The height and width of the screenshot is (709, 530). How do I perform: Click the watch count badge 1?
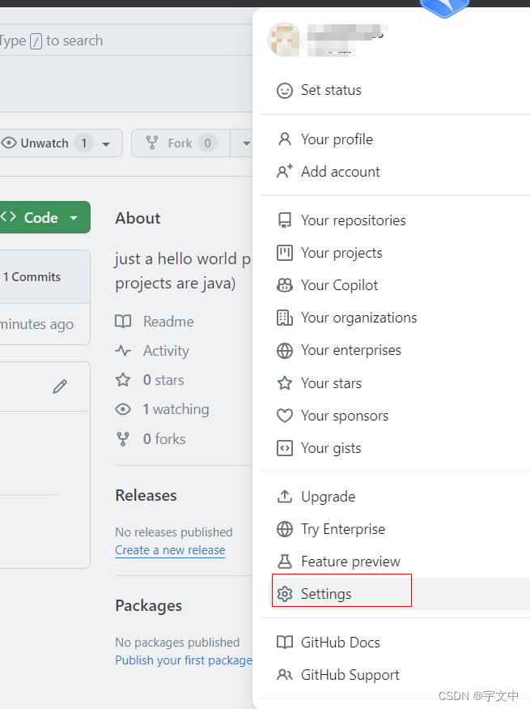coord(84,143)
